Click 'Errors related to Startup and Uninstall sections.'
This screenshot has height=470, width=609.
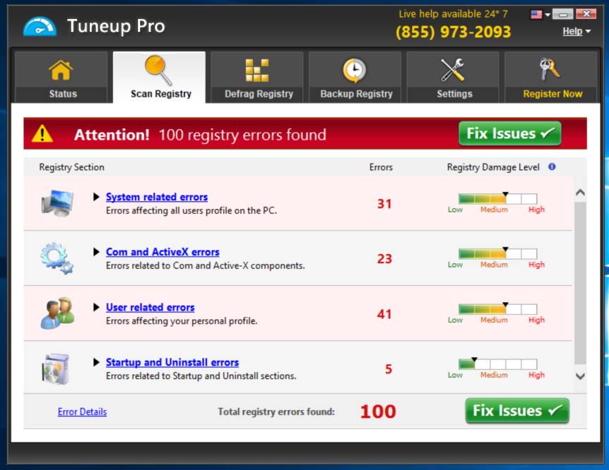coord(201,376)
